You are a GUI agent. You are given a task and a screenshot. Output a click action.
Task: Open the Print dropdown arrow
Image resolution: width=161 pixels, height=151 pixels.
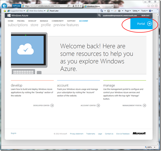(123, 11)
